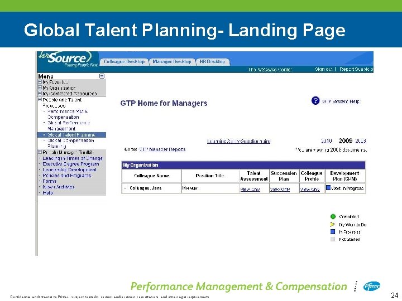
Task: Click the Position Title column header
Action: pos(210,176)
